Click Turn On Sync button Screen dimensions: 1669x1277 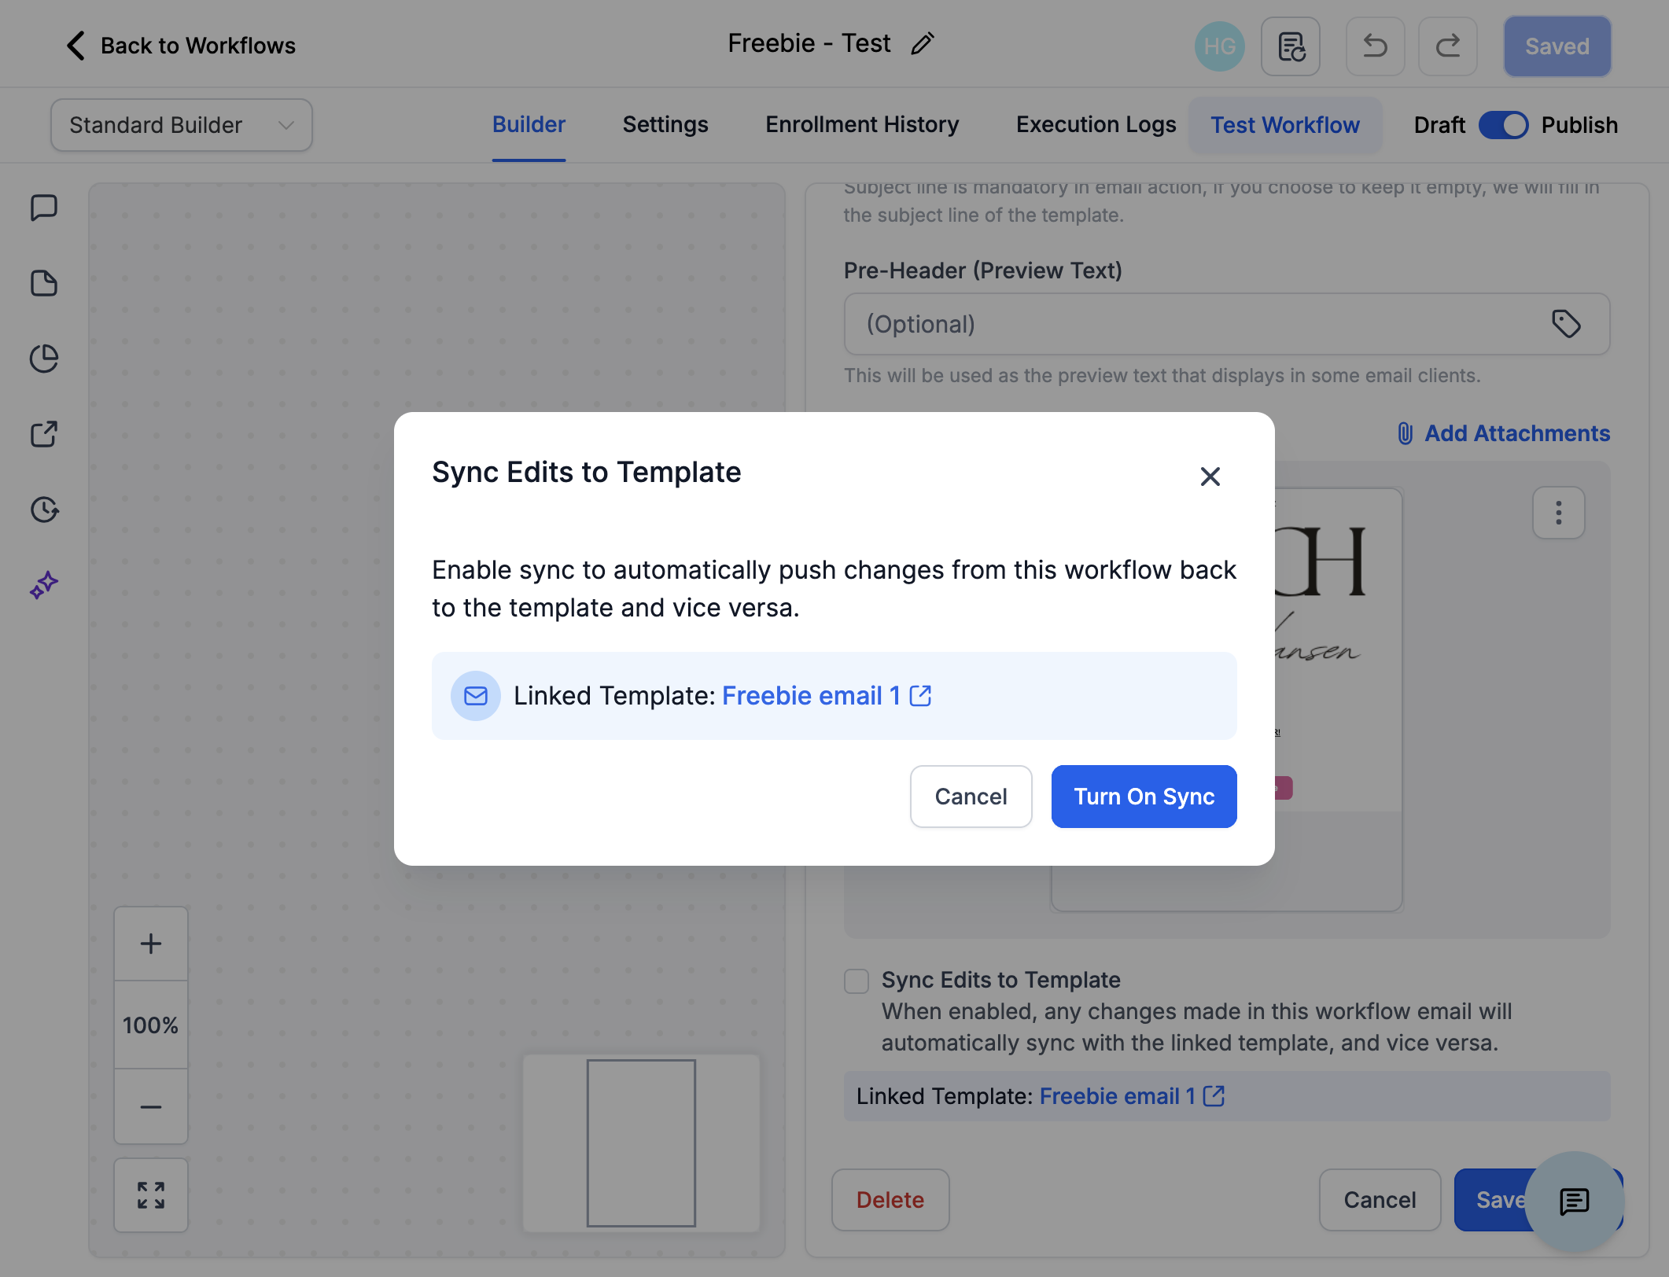point(1144,797)
